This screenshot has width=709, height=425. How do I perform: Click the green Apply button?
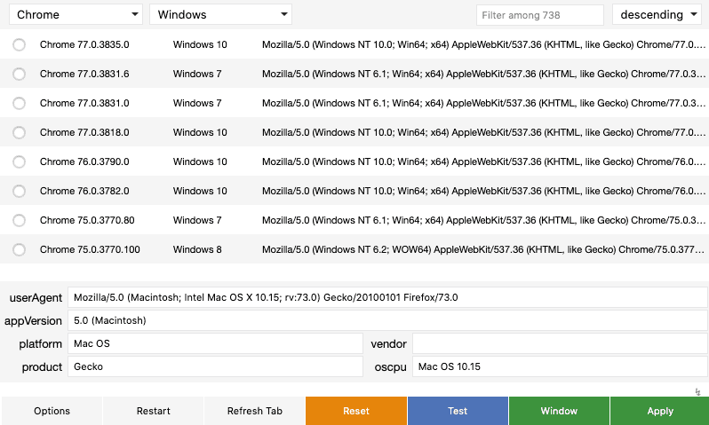[660, 411]
